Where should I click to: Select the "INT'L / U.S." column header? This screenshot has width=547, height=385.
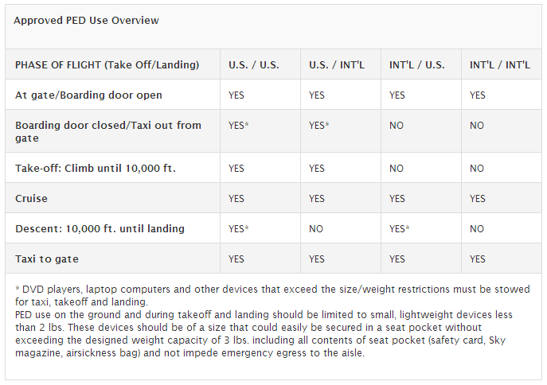coord(419,64)
